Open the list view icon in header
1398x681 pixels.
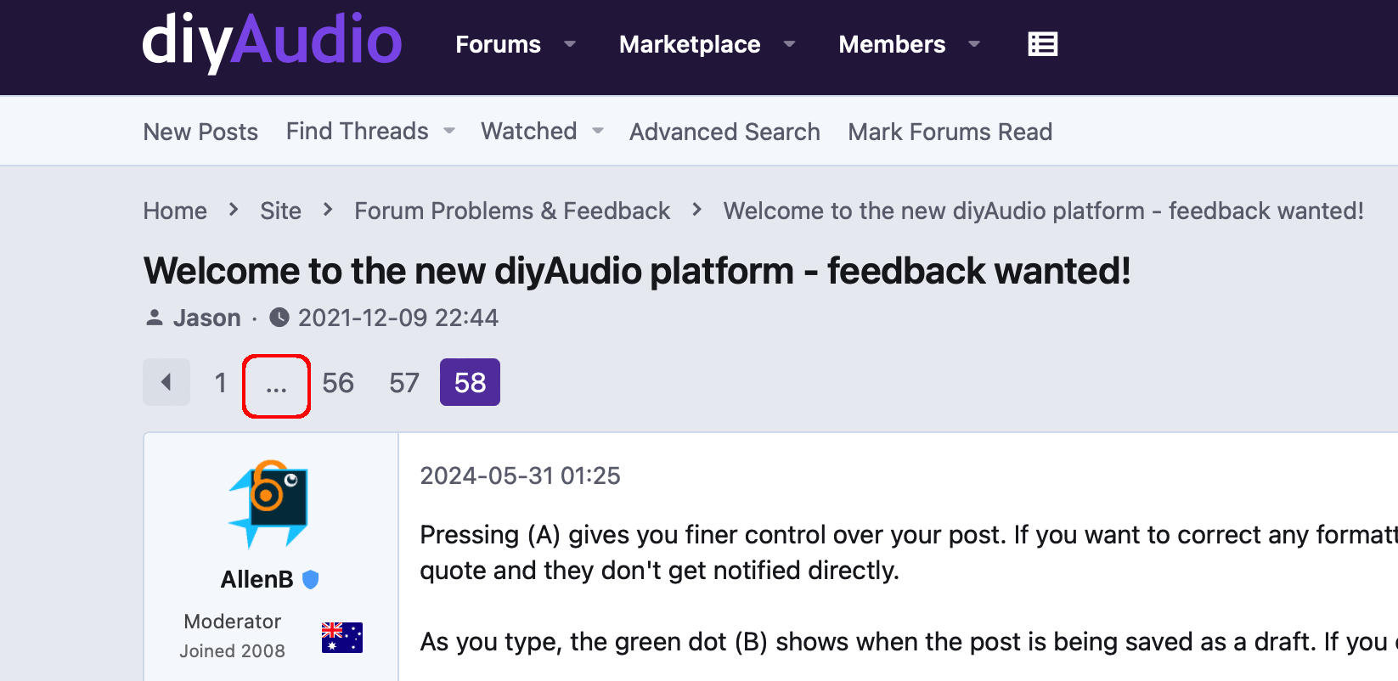tap(1042, 44)
